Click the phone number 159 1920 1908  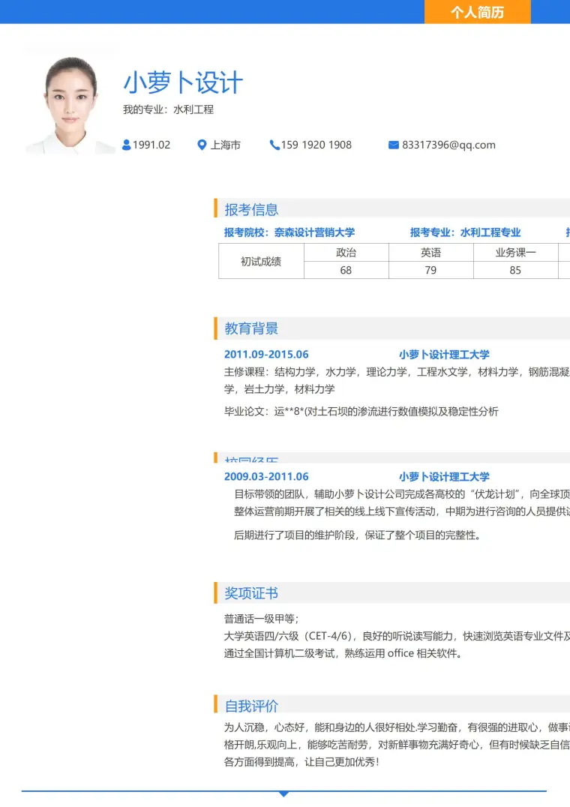click(316, 145)
